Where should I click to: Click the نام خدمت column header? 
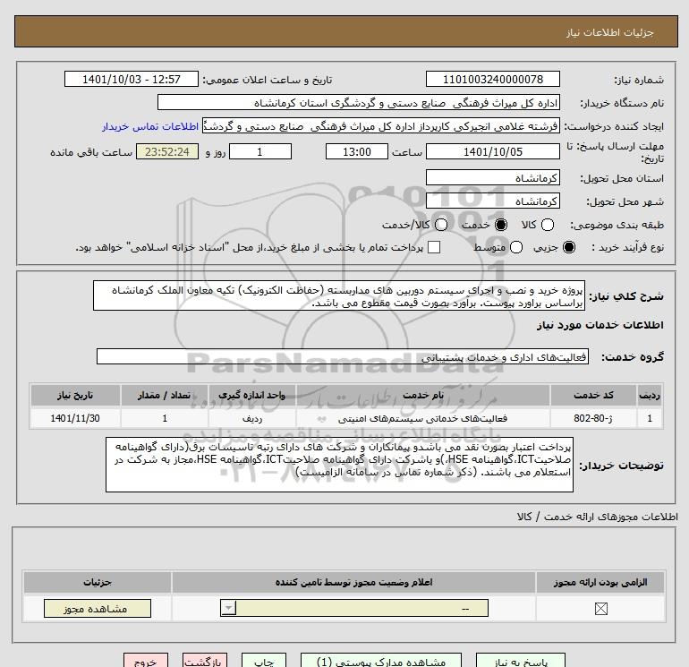423,395
